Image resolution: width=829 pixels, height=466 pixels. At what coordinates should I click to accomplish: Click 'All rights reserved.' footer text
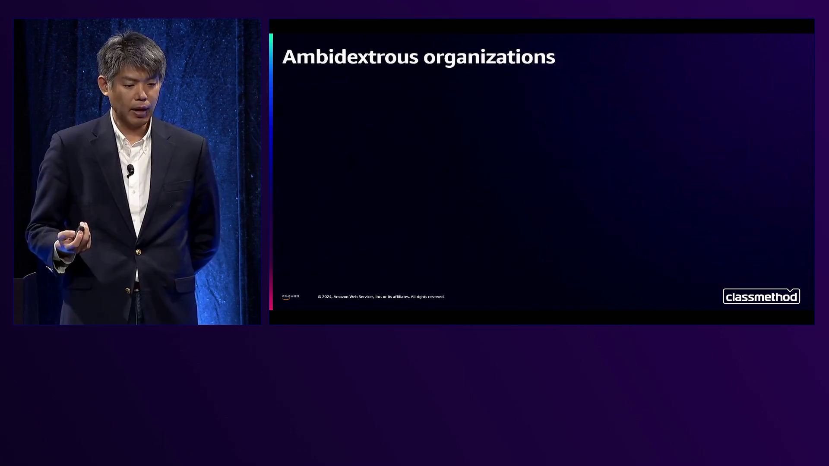click(427, 297)
